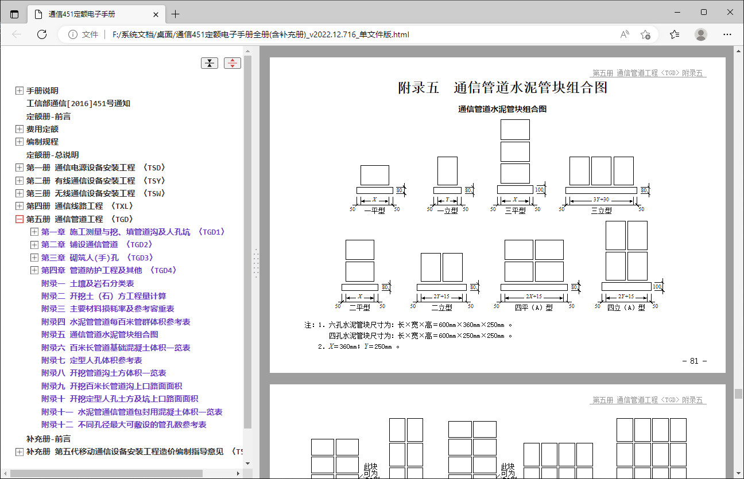The width and height of the screenshot is (744, 479).
Task: Open 定额册-前言 entry
Action: click(49, 116)
